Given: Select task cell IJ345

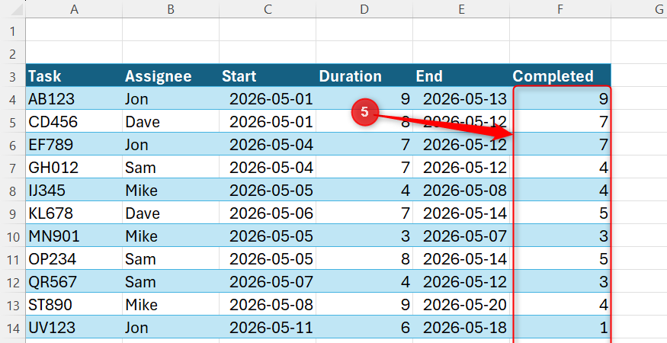Looking at the screenshot, I should 74,191.
